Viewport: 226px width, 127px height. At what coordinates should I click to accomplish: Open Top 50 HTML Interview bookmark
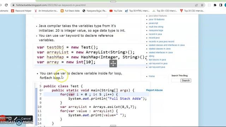[137, 11]
